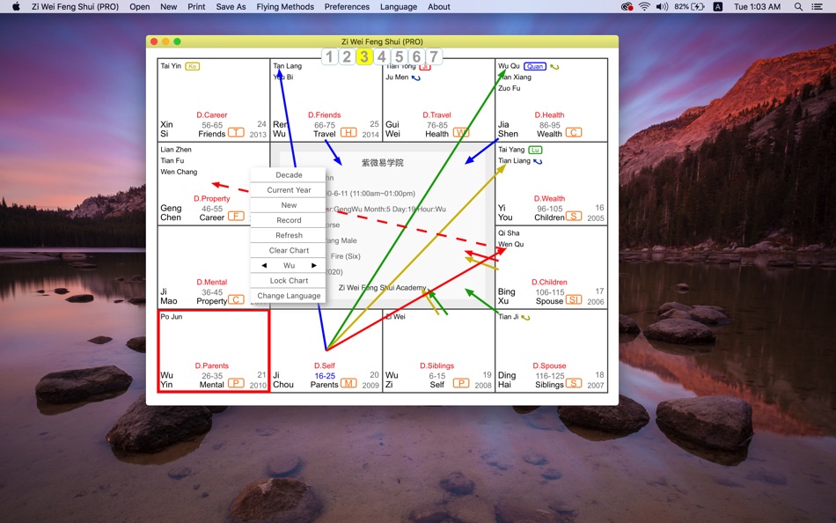Click the blue Quan badge beside Wu Qu

tap(535, 66)
